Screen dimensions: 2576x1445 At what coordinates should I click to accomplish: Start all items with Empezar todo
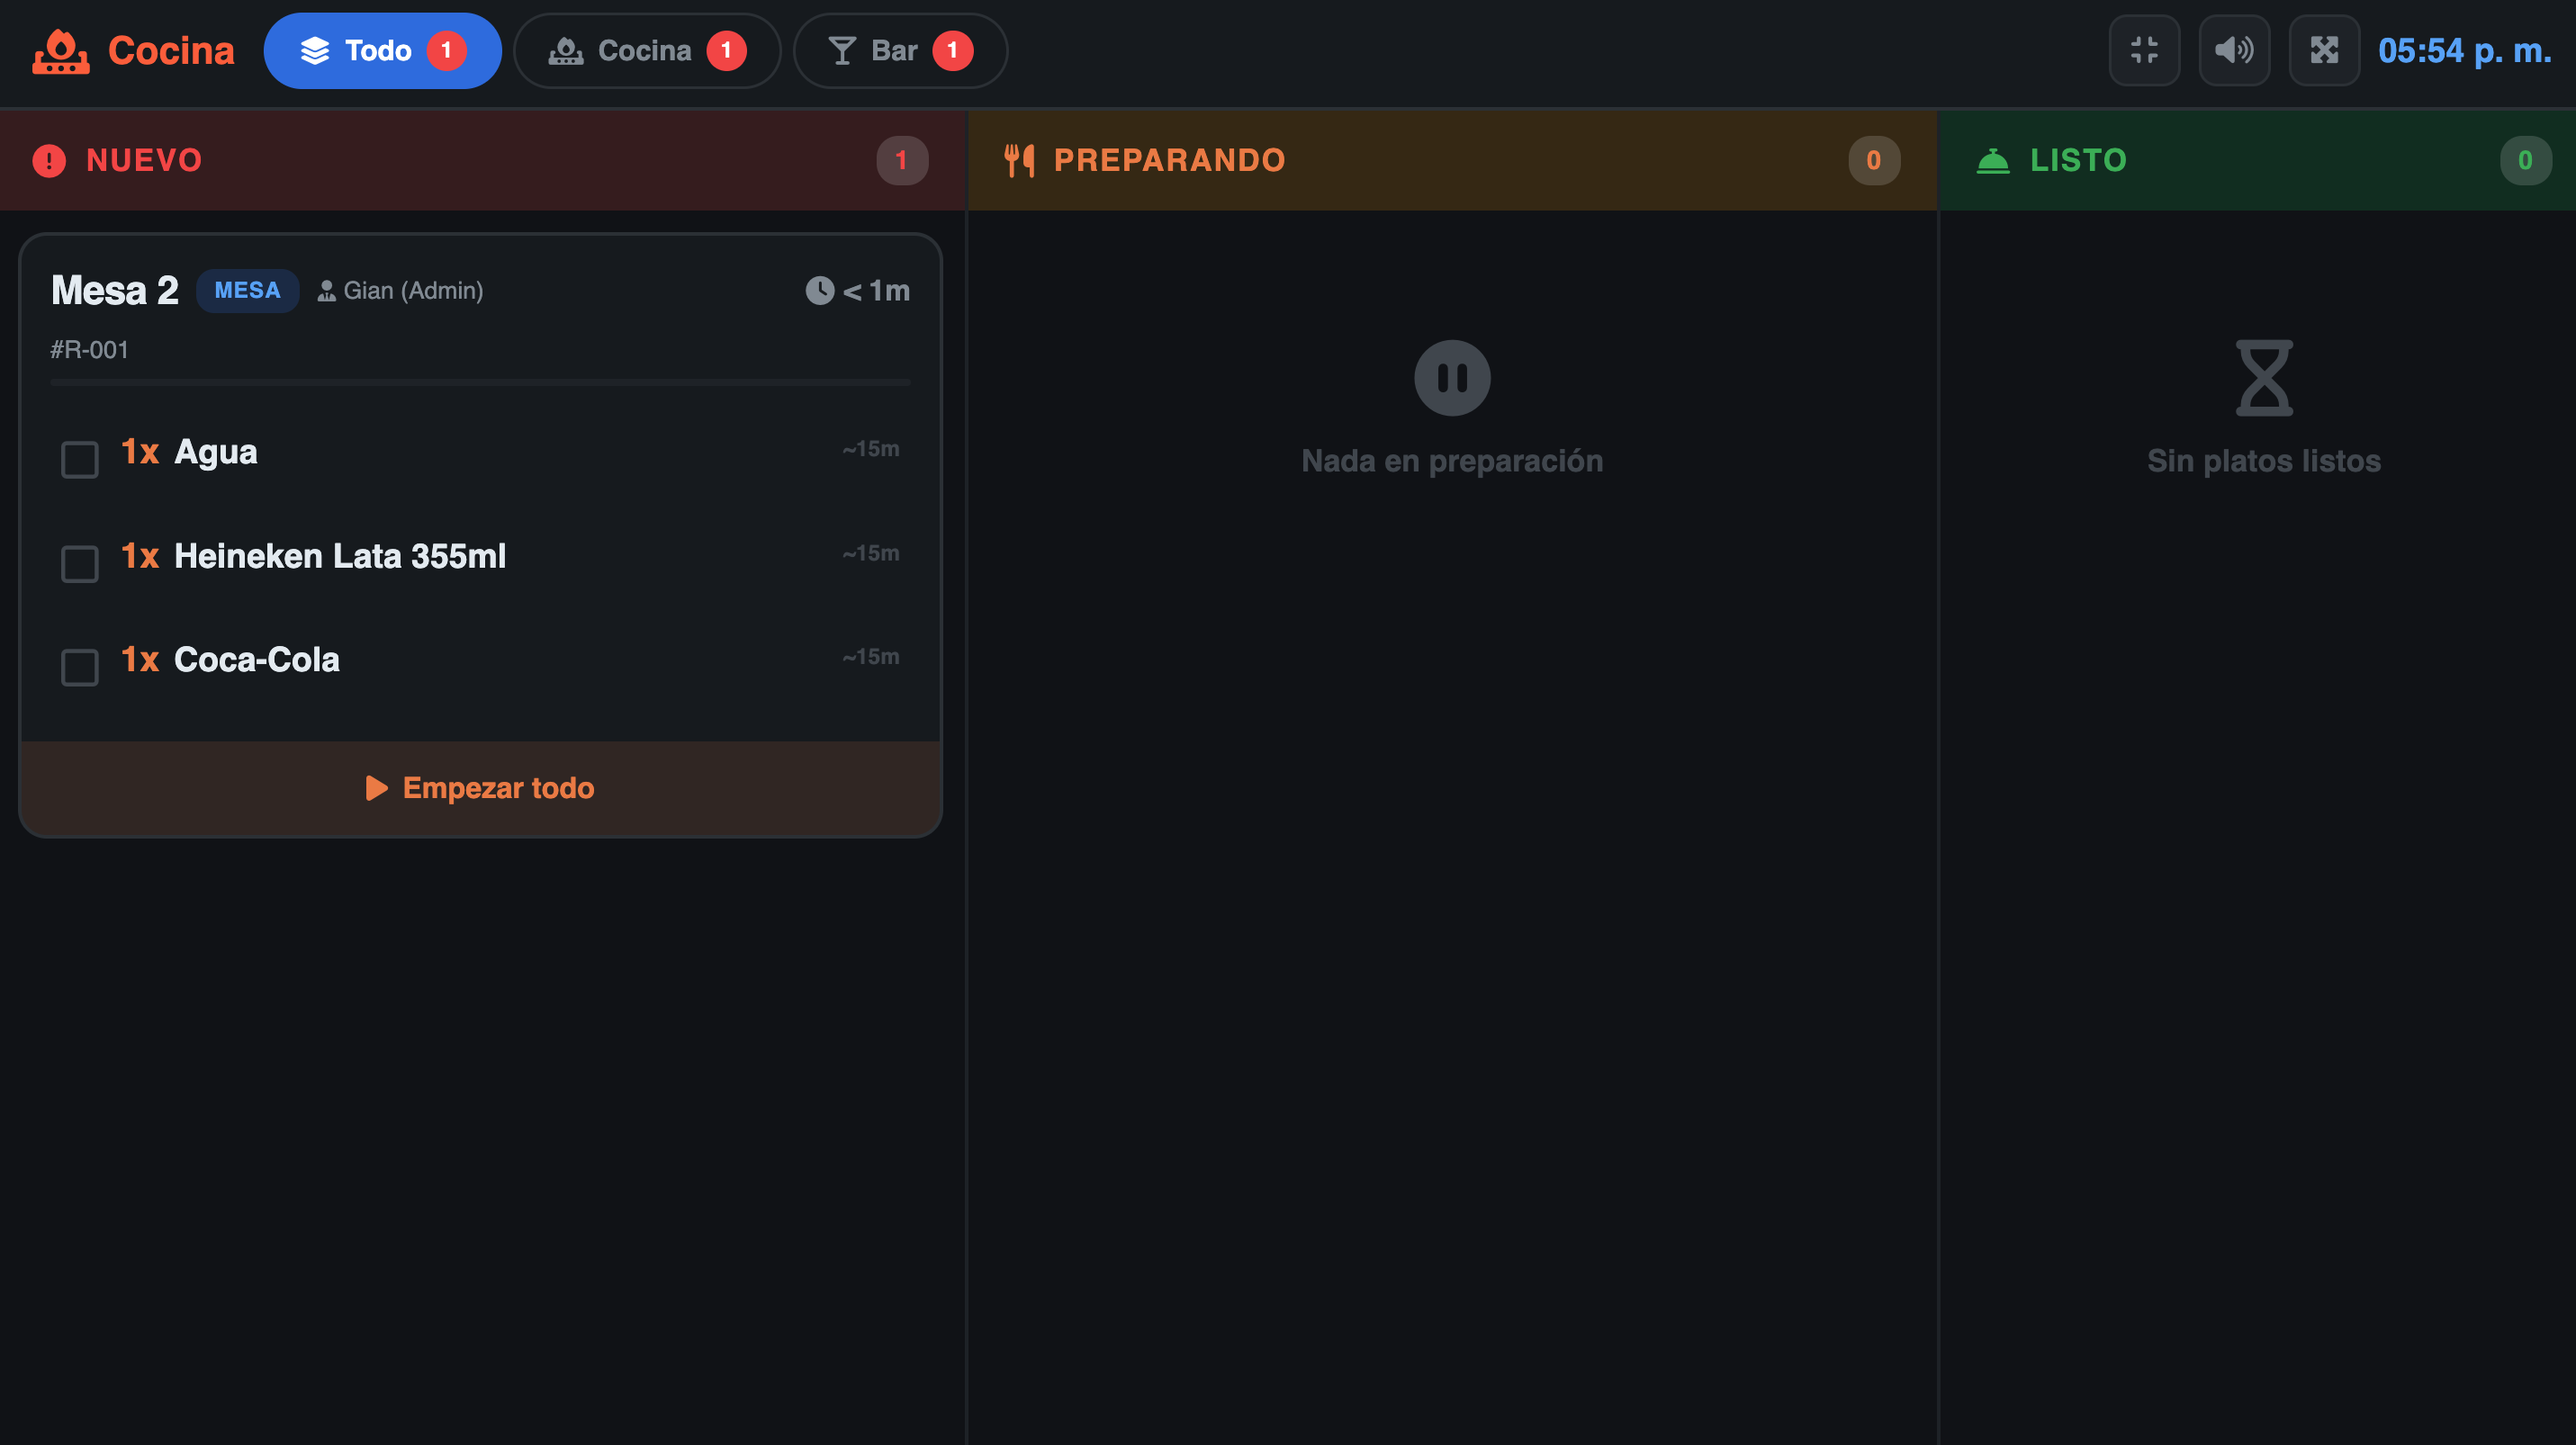coord(480,788)
